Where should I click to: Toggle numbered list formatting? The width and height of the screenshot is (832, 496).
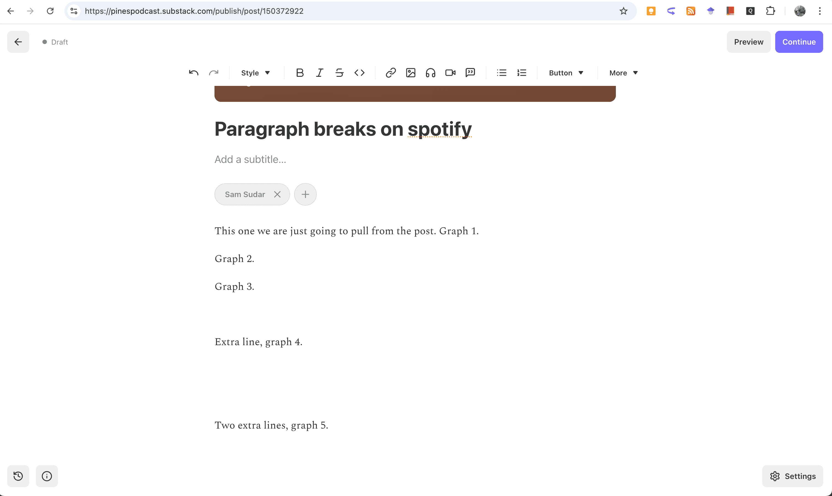(x=521, y=73)
